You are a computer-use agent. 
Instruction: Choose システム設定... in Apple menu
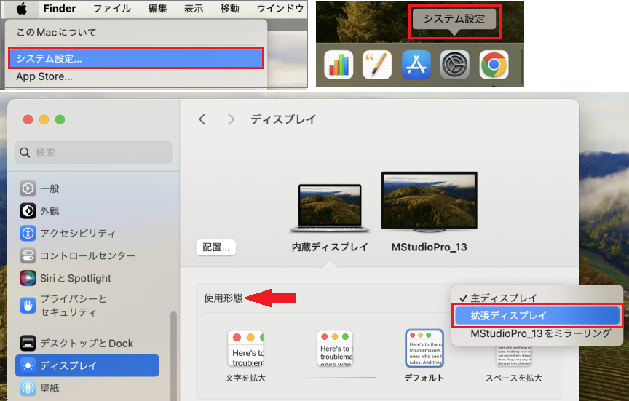136,58
